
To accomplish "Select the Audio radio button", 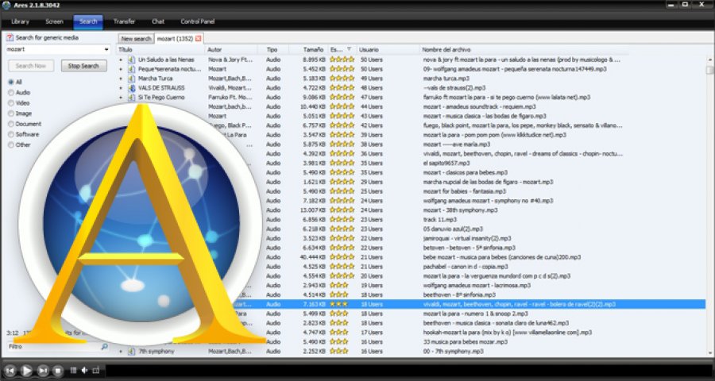I will [11, 93].
